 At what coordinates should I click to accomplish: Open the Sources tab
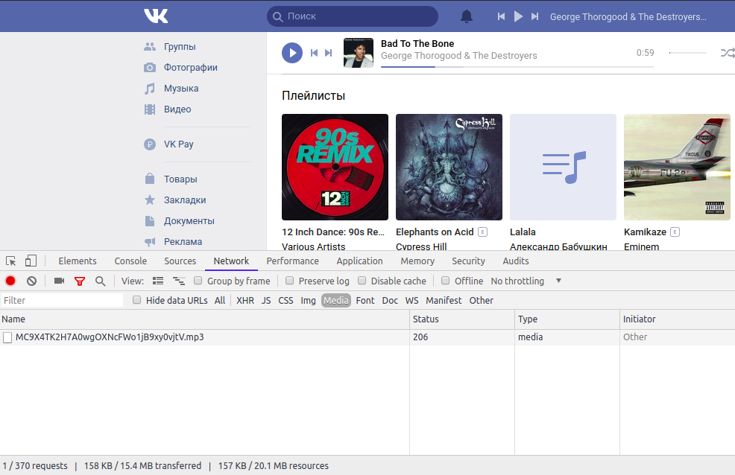[x=180, y=261]
